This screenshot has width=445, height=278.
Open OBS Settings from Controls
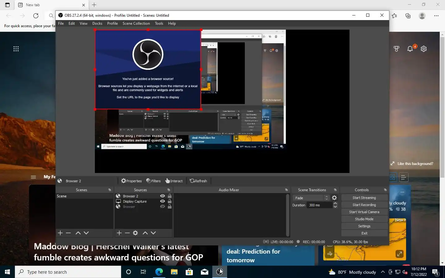coord(364,226)
